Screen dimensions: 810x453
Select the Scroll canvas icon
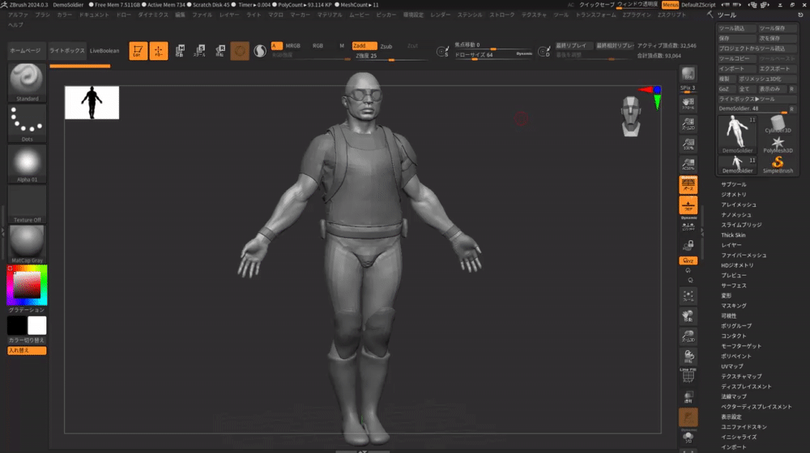click(x=688, y=104)
